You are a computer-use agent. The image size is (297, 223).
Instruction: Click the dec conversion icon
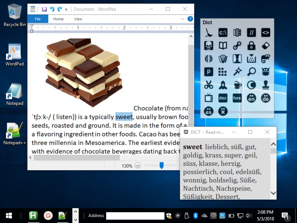223,98
